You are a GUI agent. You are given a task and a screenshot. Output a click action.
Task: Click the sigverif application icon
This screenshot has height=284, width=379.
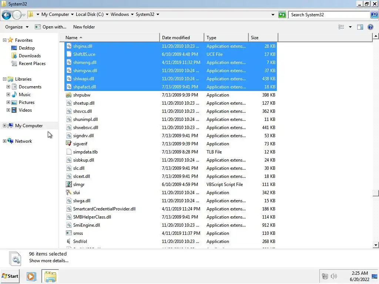coord(69,144)
